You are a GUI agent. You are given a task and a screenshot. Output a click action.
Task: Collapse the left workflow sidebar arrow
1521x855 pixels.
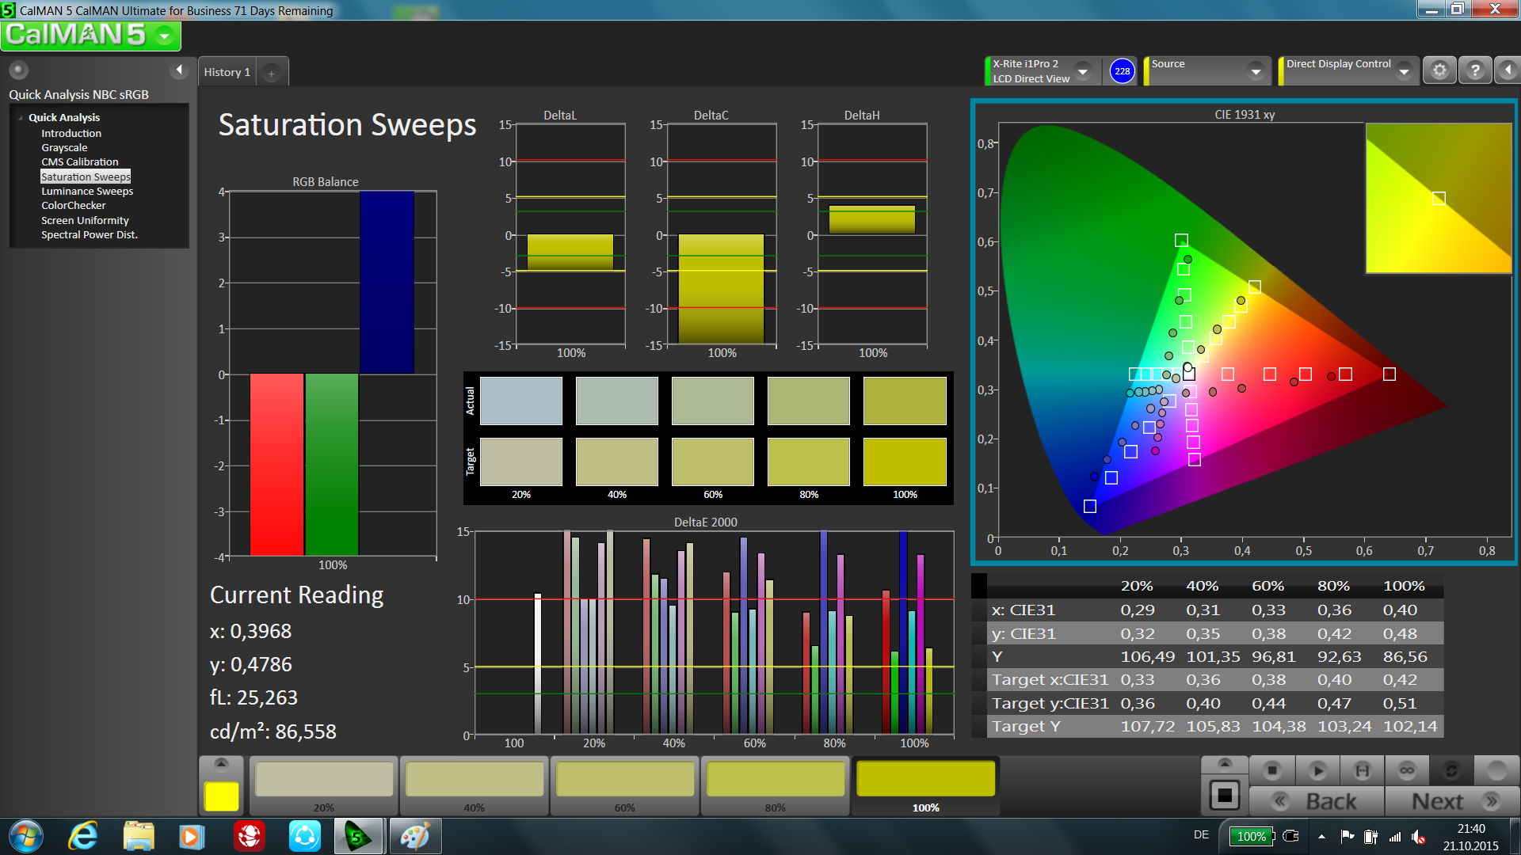coord(179,70)
